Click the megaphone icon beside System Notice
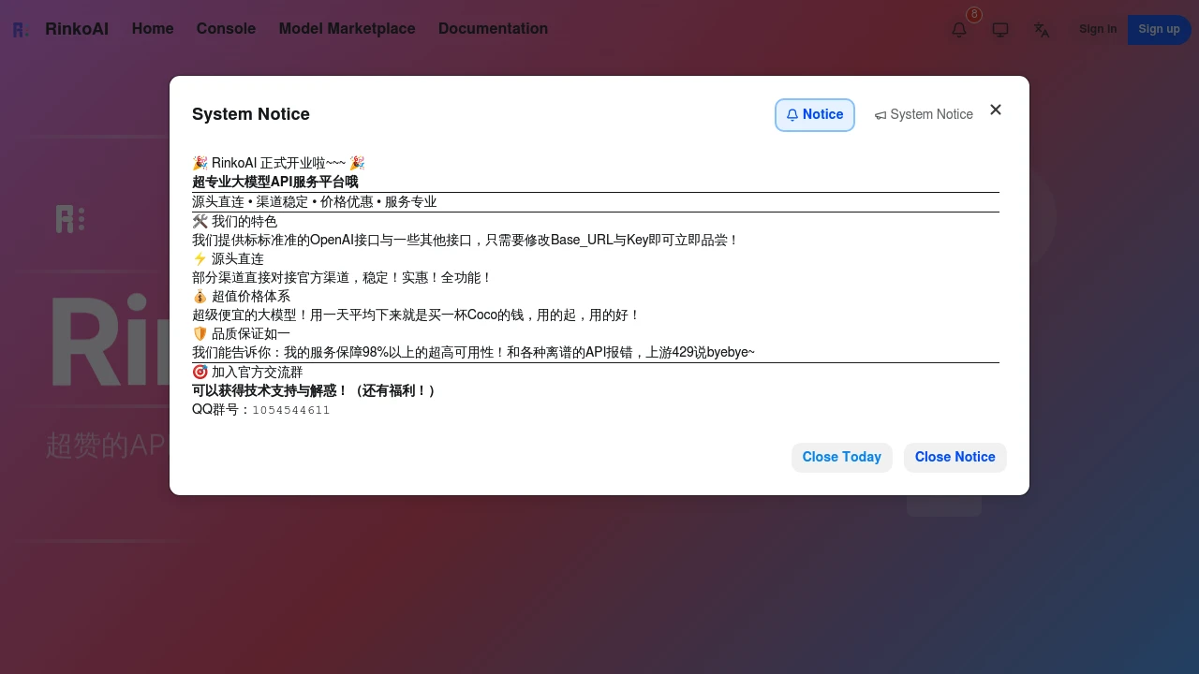 (881, 114)
